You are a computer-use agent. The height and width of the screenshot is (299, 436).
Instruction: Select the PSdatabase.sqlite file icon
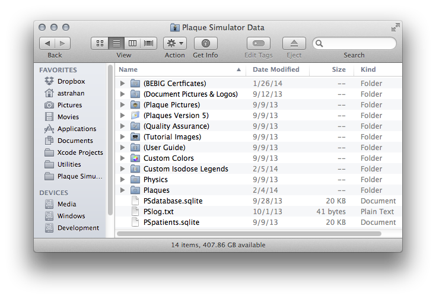pos(135,201)
